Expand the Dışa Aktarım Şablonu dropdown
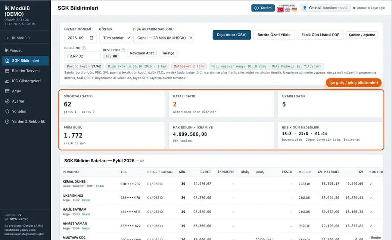Image resolution: width=392 pixels, height=240 pixels. pos(164,38)
